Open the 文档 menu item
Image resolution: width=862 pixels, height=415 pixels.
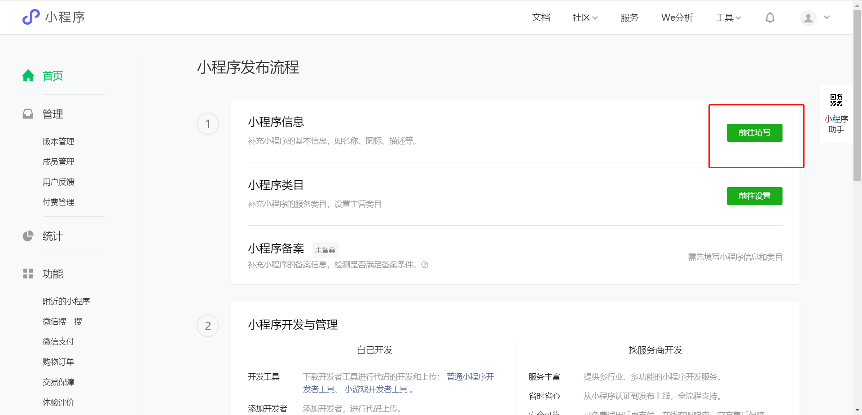point(541,17)
